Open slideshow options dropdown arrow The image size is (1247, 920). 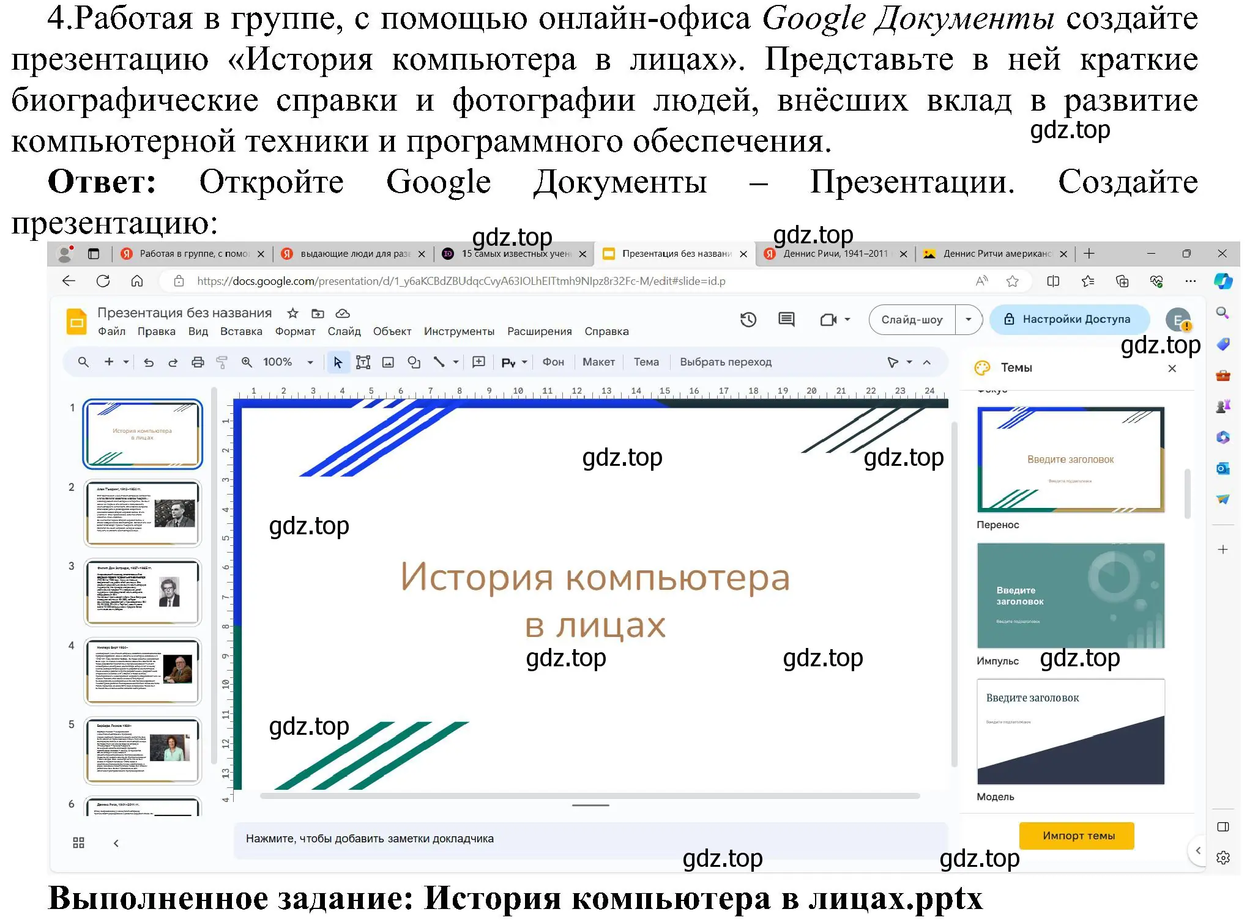pos(969,320)
